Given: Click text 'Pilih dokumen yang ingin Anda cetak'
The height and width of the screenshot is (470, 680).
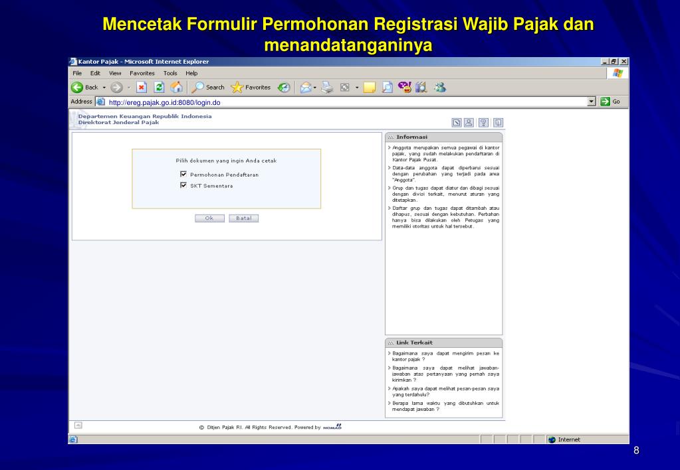Looking at the screenshot, I should [x=226, y=161].
